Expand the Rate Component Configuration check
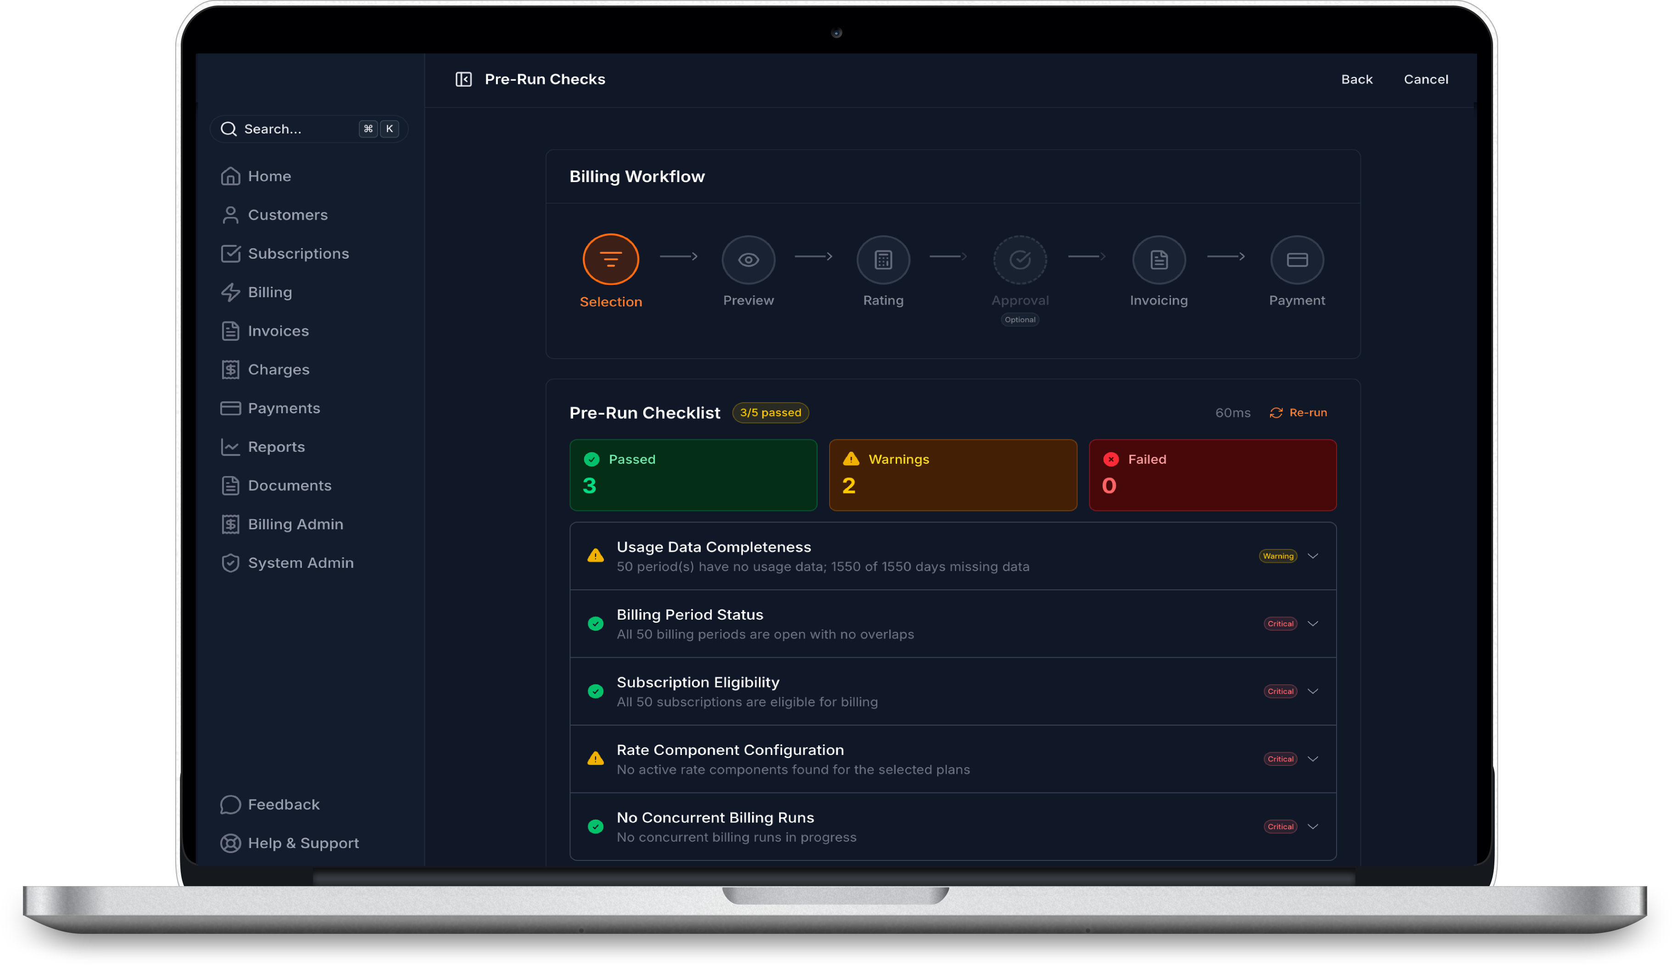This screenshot has width=1672, height=965. pos(1313,759)
